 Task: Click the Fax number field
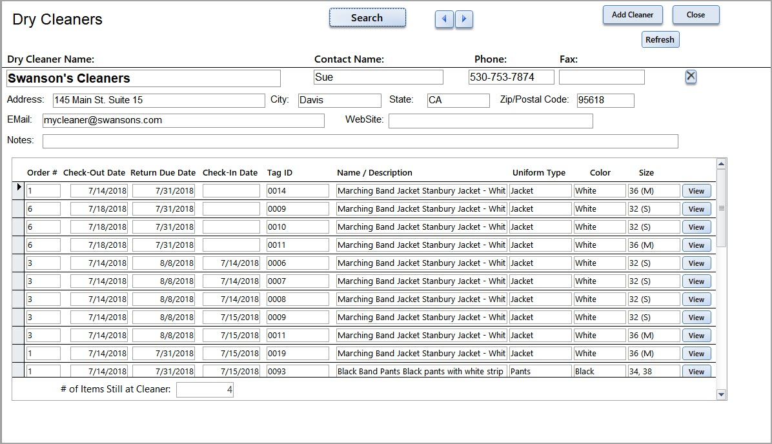[x=601, y=77]
